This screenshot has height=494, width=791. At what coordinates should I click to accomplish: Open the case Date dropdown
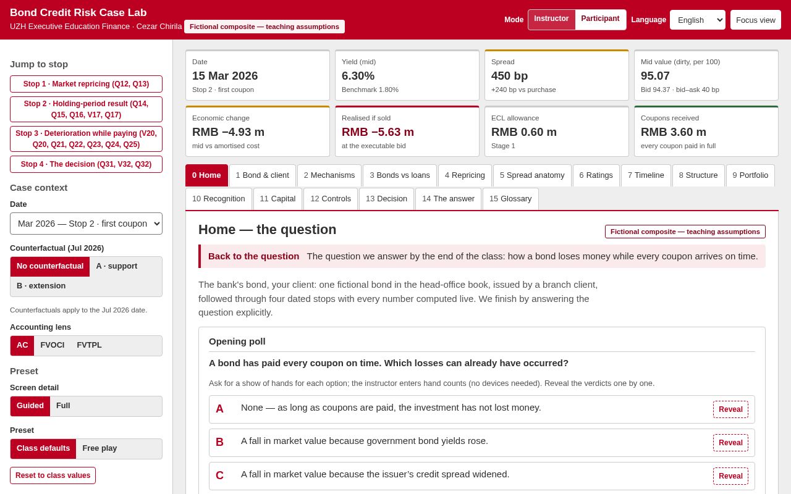(x=86, y=224)
